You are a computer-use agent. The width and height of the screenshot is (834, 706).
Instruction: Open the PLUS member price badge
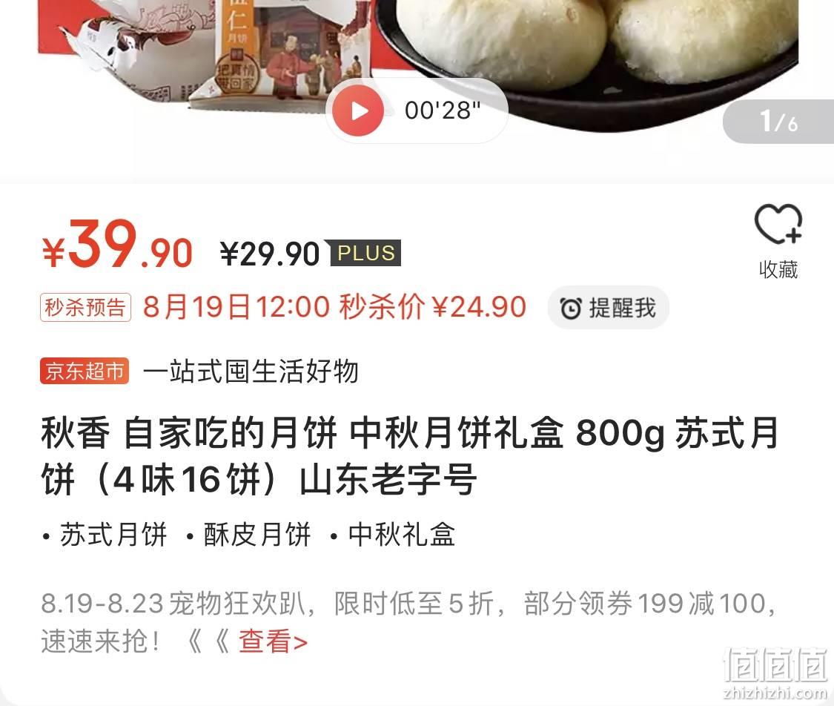point(365,253)
